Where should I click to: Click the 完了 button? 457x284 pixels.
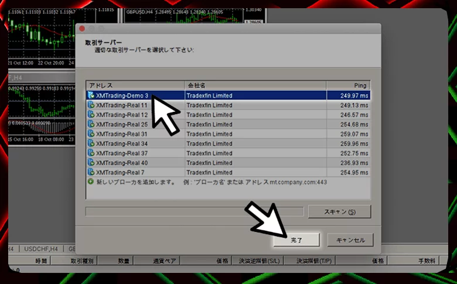click(296, 240)
